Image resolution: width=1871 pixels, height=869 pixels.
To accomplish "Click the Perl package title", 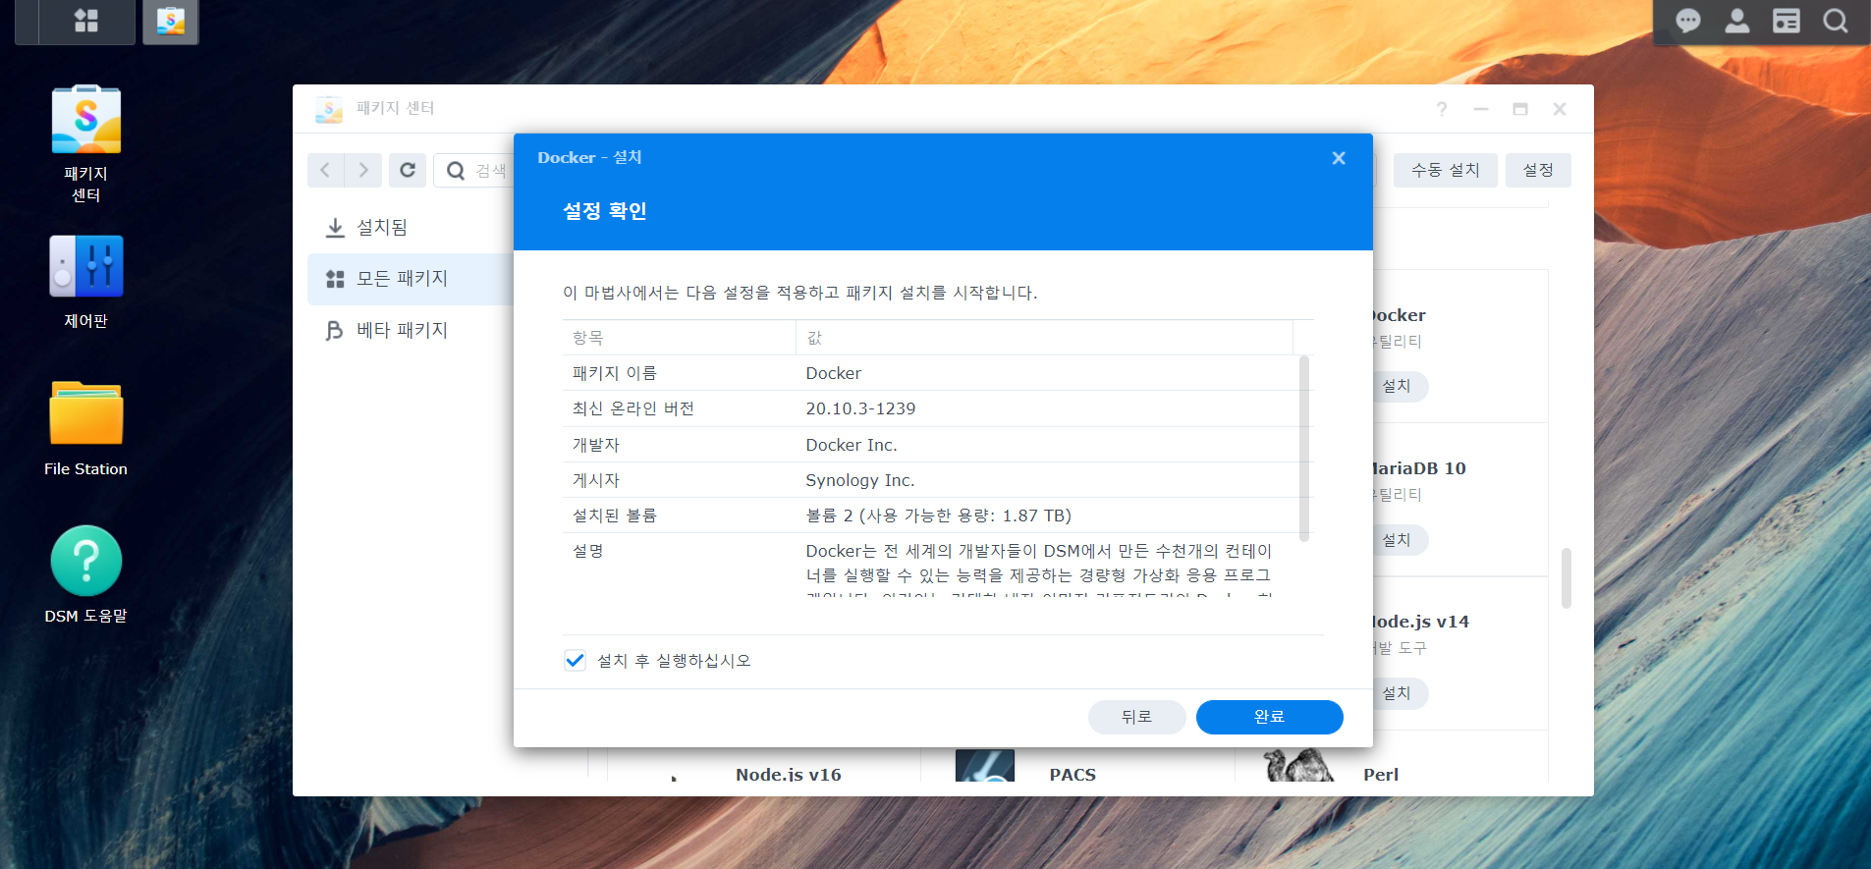I will (1381, 775).
